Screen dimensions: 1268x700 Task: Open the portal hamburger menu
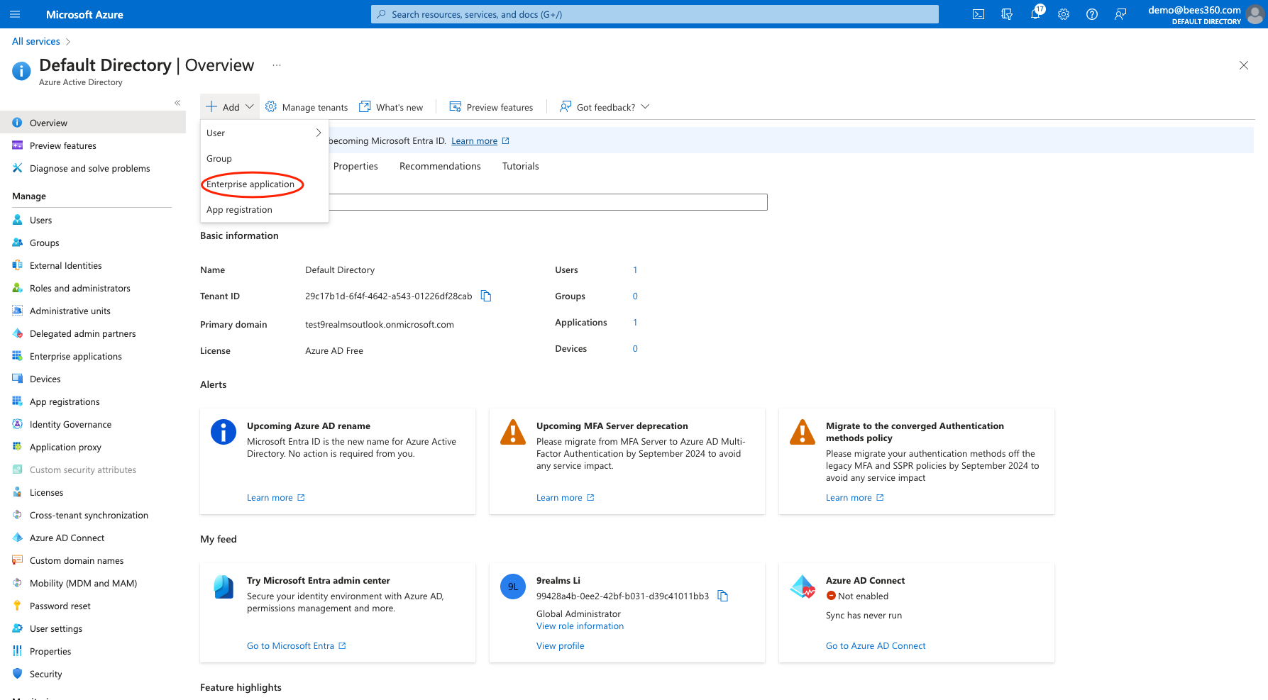pos(15,14)
